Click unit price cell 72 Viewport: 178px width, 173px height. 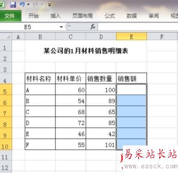(71, 123)
